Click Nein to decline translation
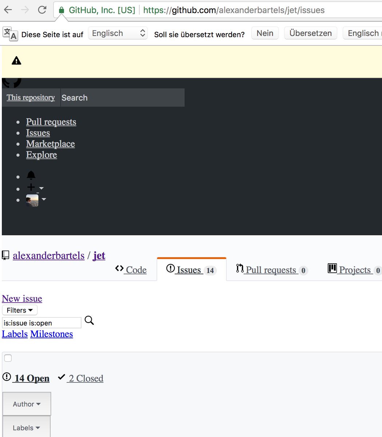Image resolution: width=382 pixels, height=437 pixels. point(265,33)
